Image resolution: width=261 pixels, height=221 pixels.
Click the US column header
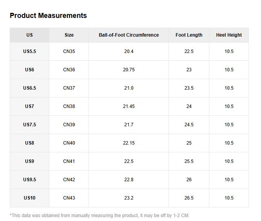pos(30,35)
